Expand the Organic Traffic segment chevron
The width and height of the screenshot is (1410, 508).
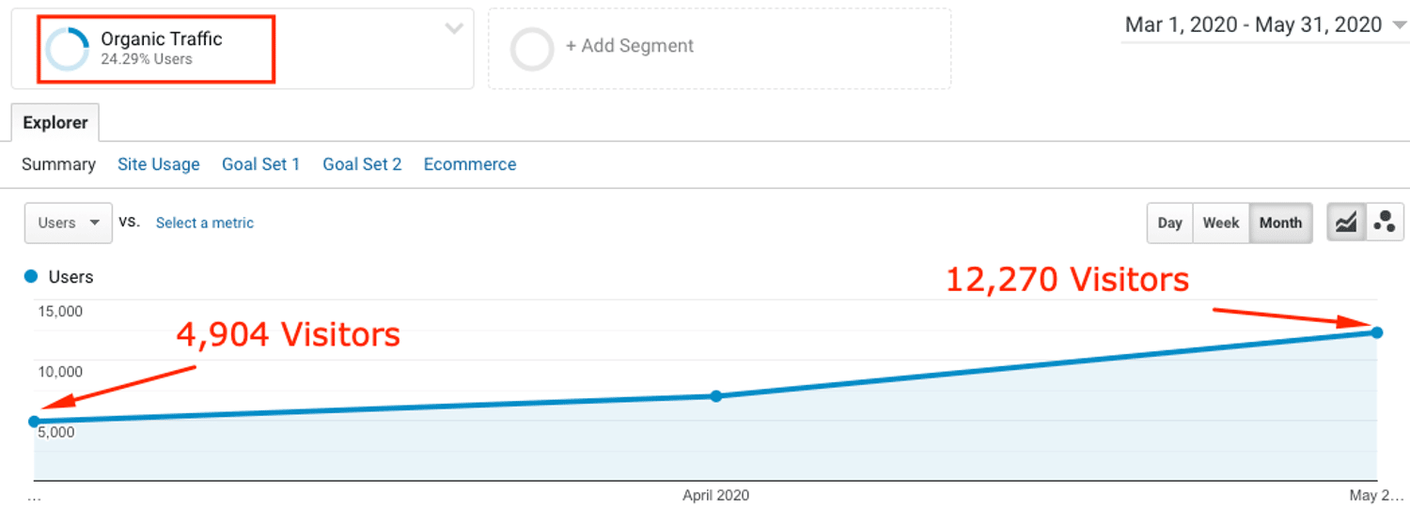click(x=454, y=29)
